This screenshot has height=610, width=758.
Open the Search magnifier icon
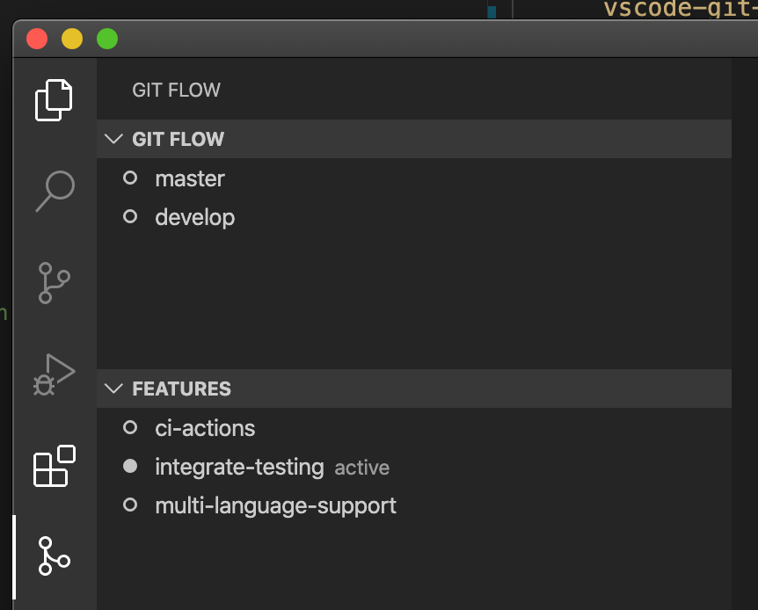tap(55, 191)
